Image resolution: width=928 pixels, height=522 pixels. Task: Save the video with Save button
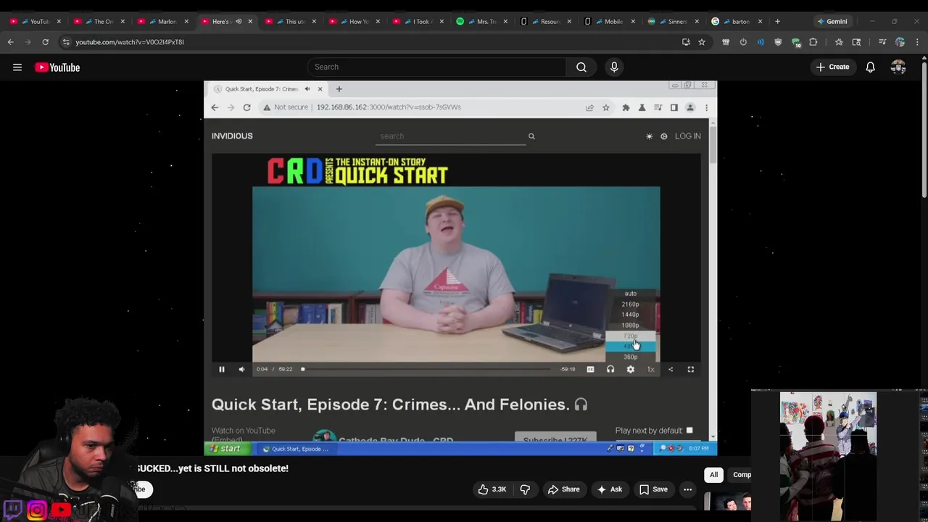point(653,489)
